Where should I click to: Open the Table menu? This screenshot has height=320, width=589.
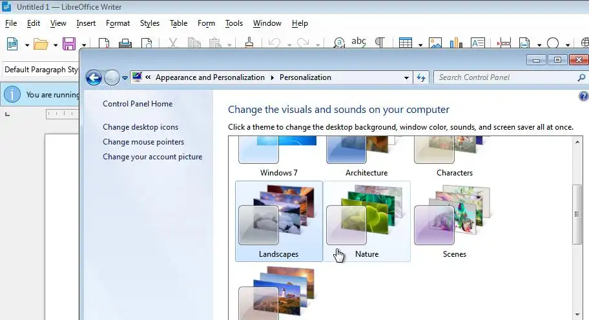click(178, 23)
